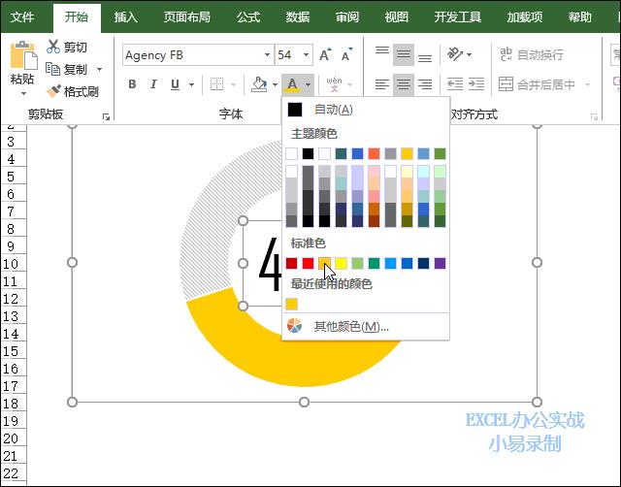621x487 pixels.
Task: Switch to the 公式 (Formulas) tab
Action: [248, 16]
